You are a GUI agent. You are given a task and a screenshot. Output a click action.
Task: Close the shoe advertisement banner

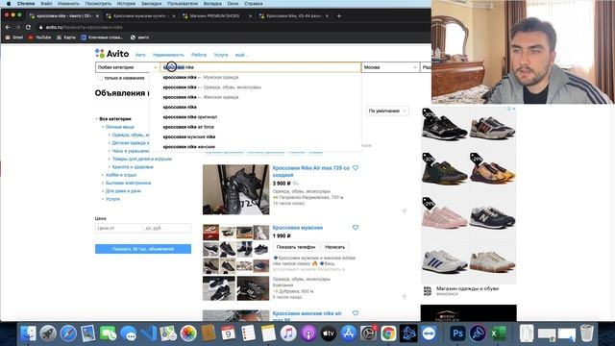coord(514,109)
